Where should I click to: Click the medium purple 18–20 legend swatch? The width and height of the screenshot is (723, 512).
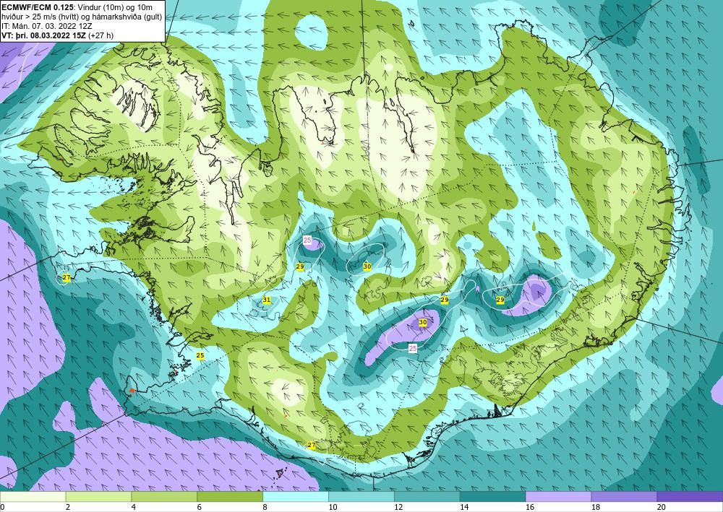click(x=625, y=497)
